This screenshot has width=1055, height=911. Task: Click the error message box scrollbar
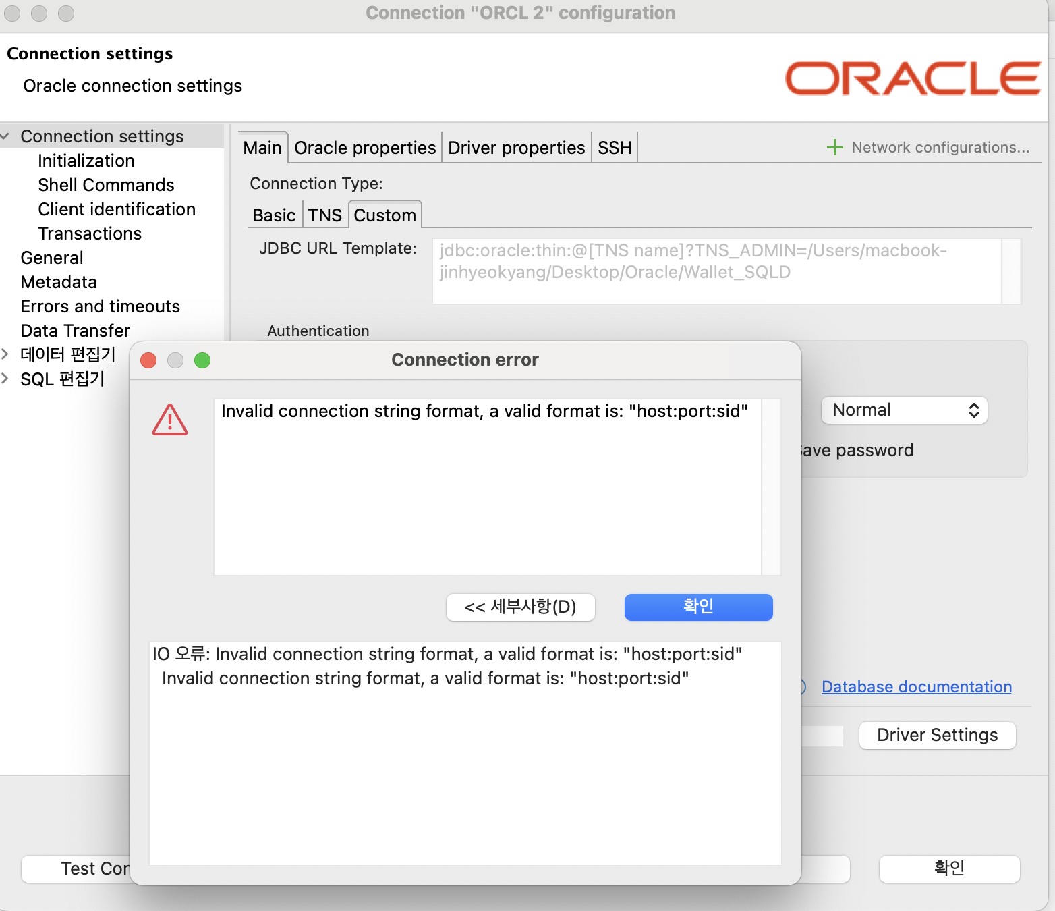(x=771, y=487)
